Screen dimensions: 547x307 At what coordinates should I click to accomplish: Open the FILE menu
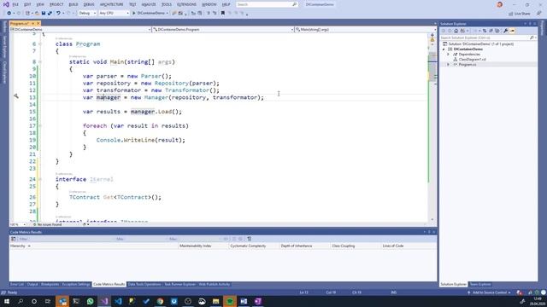pyautogui.click(x=15, y=4)
